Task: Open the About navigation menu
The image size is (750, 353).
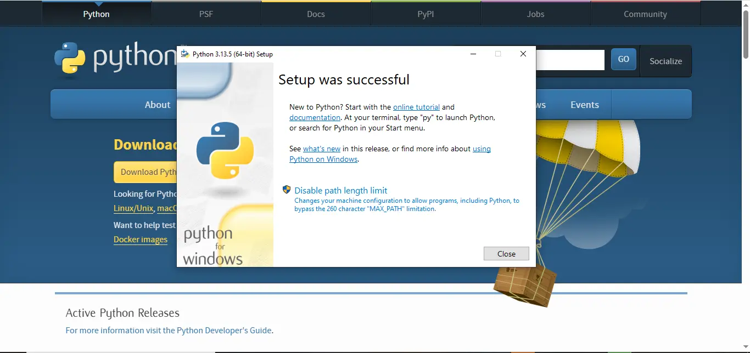Action: [x=158, y=105]
